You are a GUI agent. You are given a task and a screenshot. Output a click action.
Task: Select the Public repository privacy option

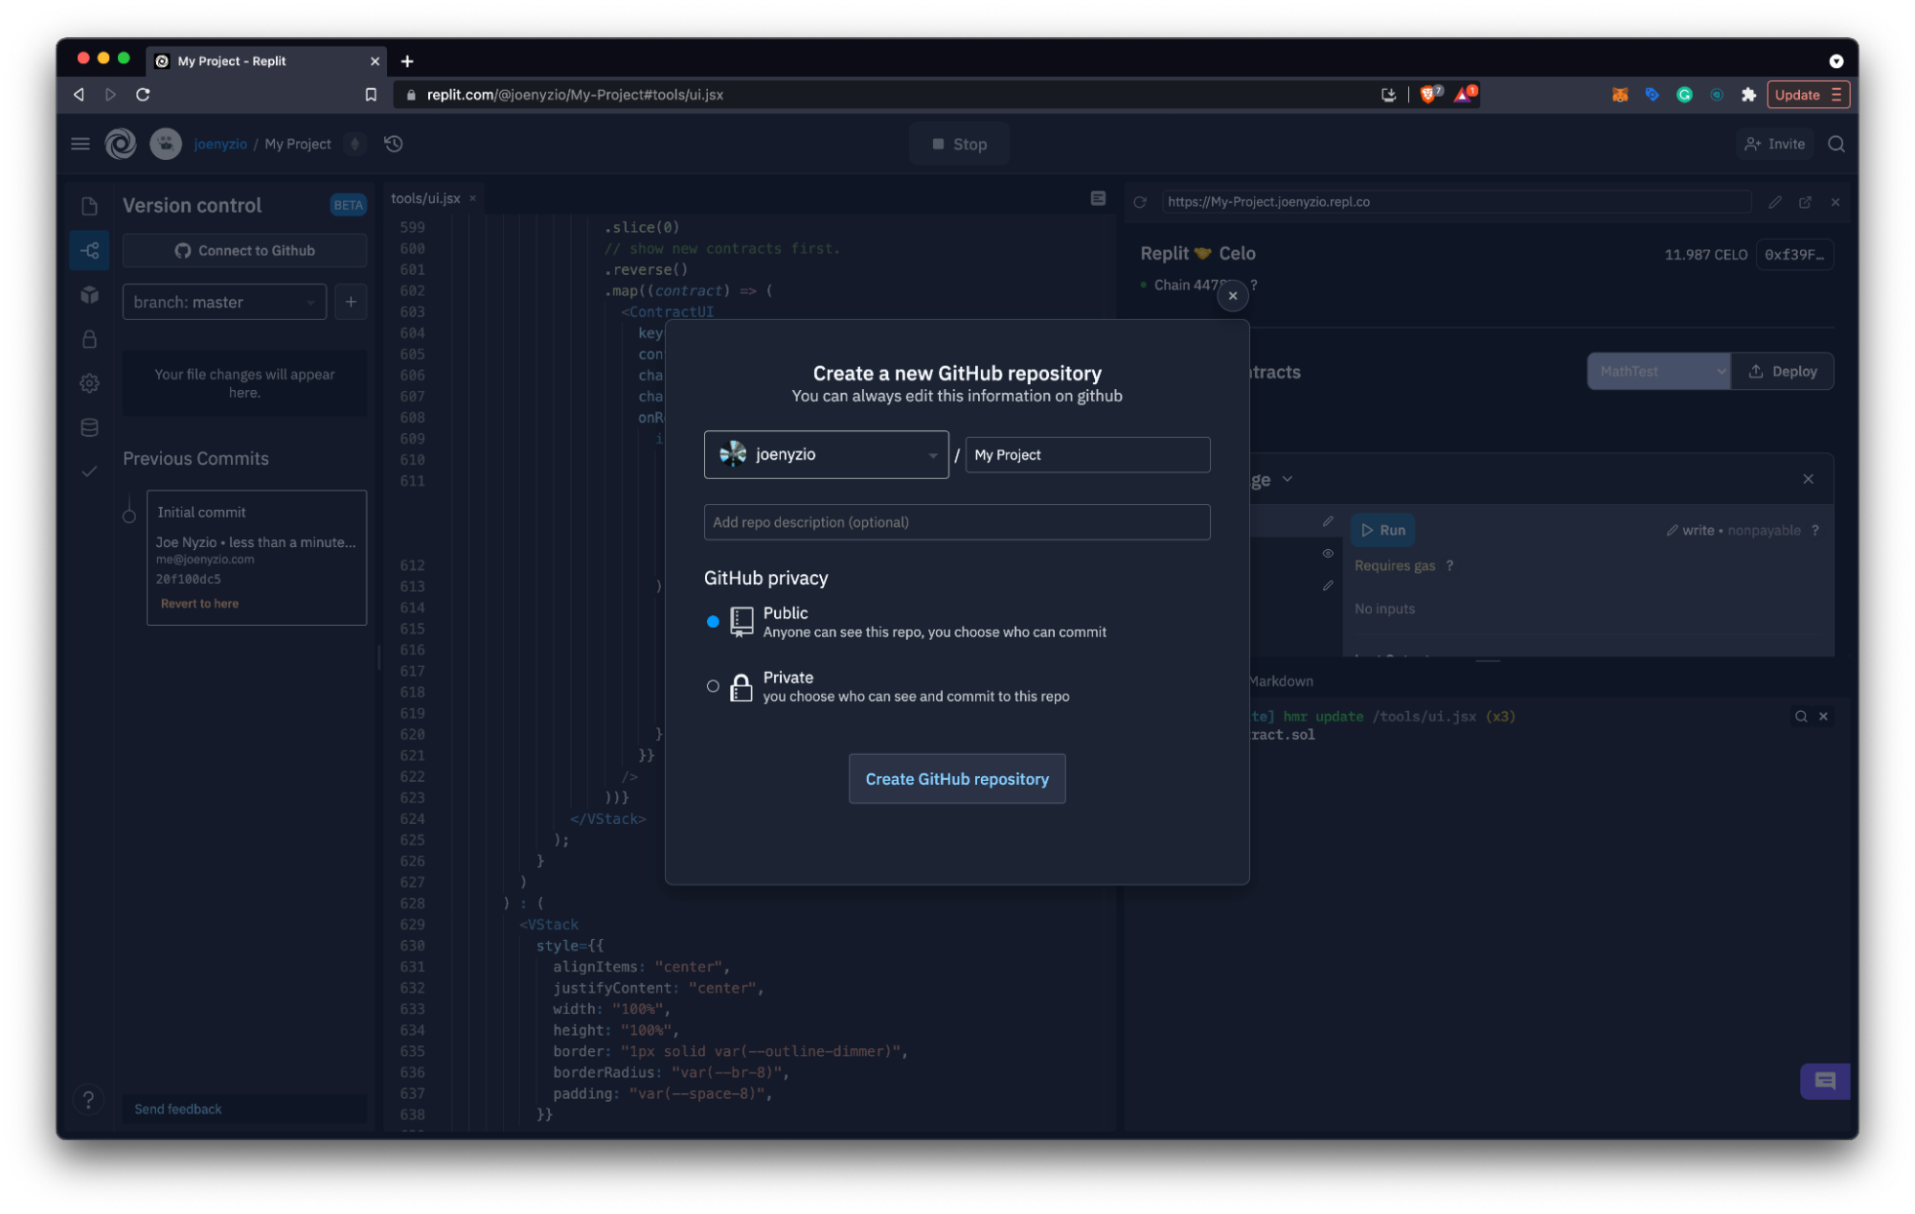[x=712, y=622]
